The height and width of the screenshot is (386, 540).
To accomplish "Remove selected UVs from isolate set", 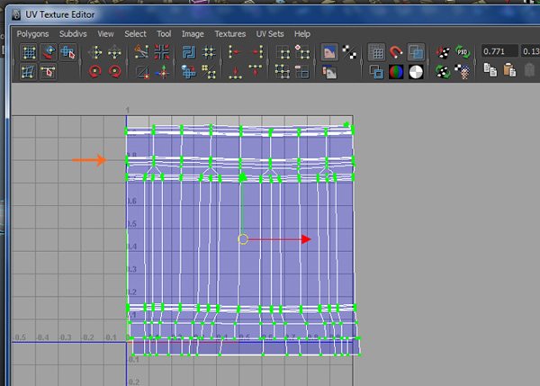I will coord(302,72).
